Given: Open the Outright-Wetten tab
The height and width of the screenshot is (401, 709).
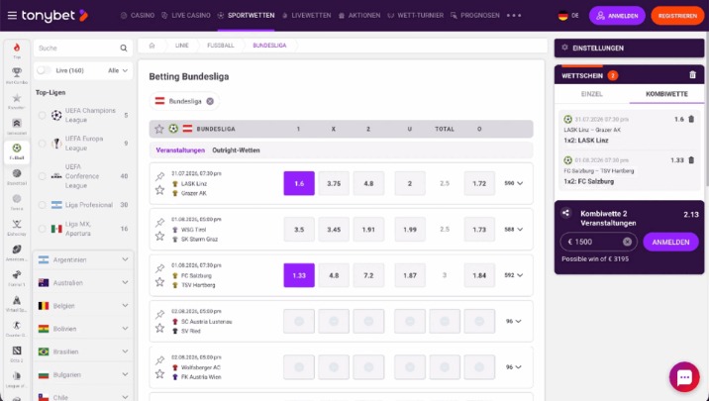Looking at the screenshot, I should click(x=236, y=150).
